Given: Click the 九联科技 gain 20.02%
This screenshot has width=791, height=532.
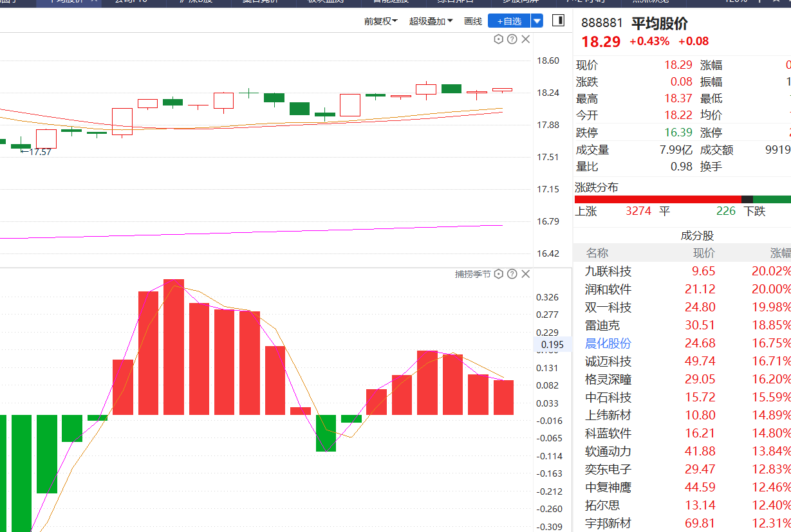Looking at the screenshot, I should click(771, 271).
